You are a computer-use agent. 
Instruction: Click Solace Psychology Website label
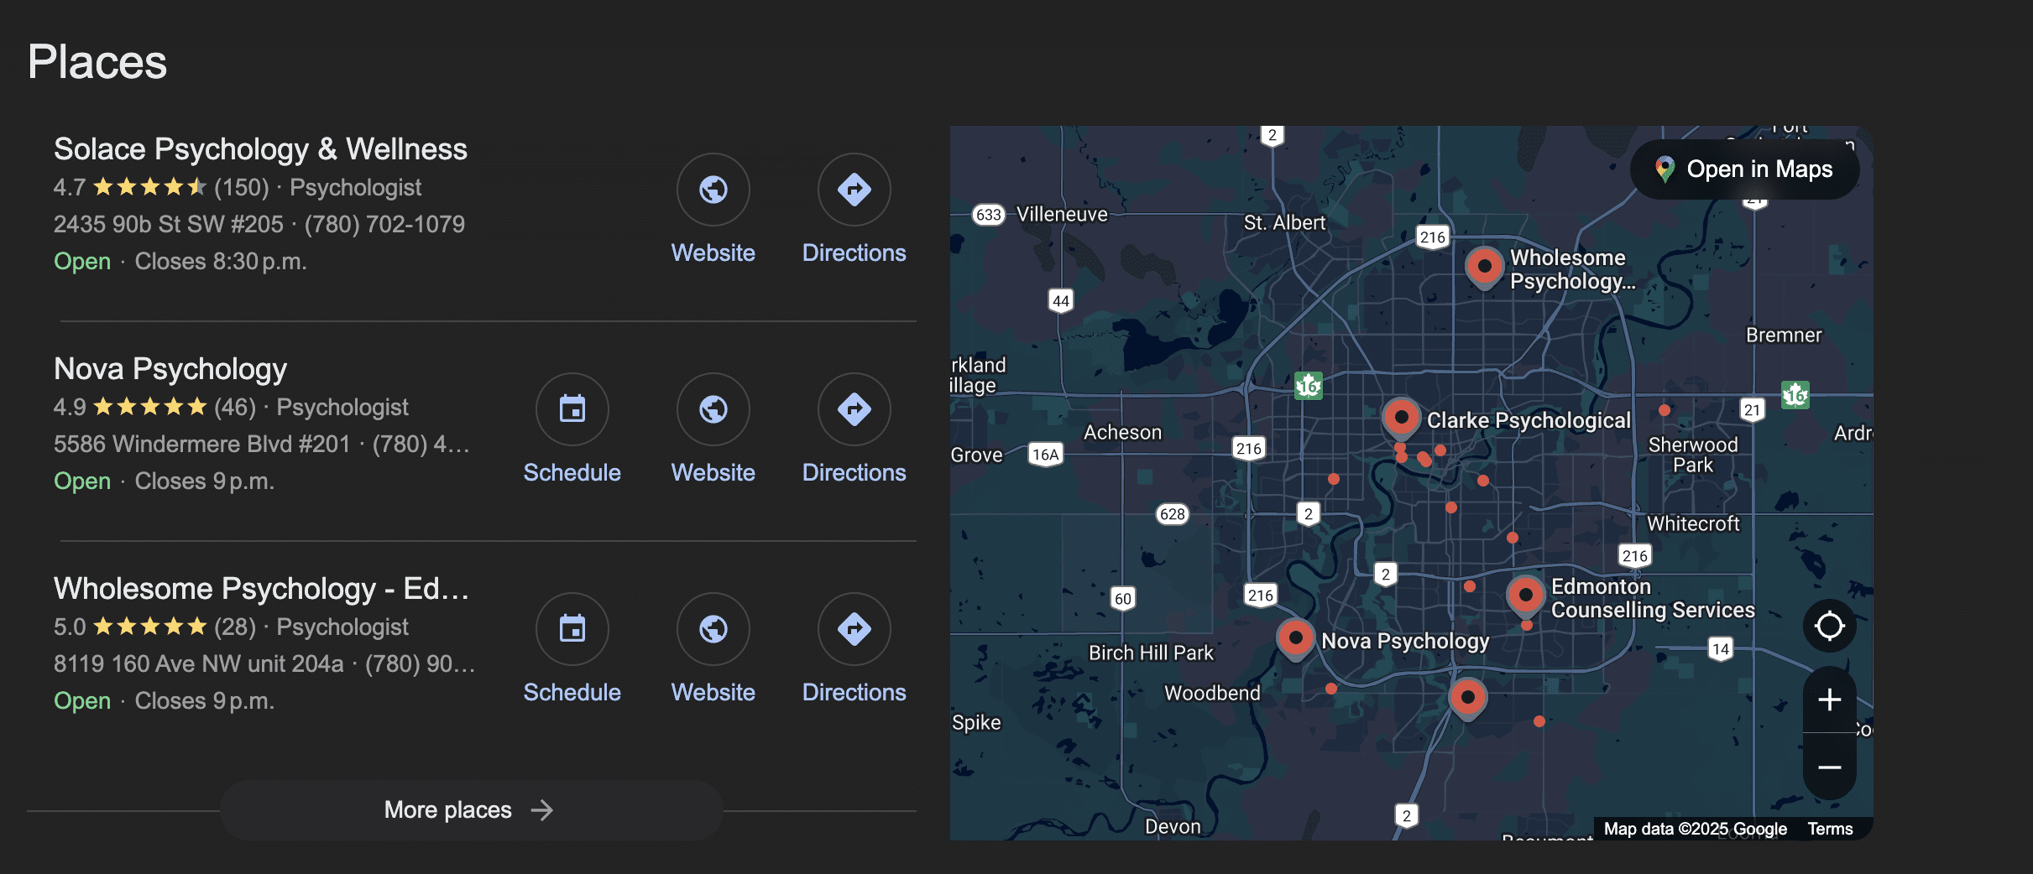click(x=713, y=253)
